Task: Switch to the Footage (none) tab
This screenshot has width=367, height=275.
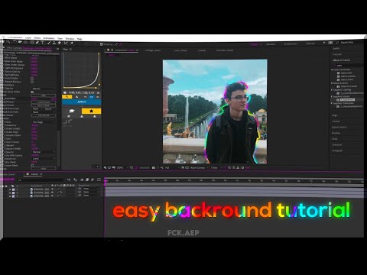Action: (153, 50)
